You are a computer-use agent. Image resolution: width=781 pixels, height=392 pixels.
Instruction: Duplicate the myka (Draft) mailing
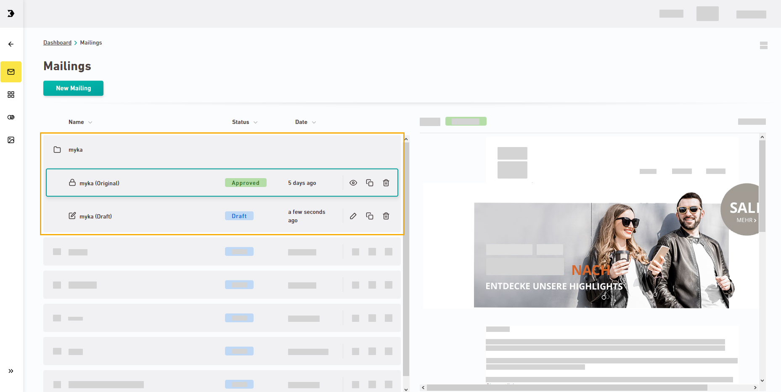coord(370,216)
